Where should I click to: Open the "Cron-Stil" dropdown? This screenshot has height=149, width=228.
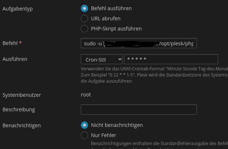(101, 59)
